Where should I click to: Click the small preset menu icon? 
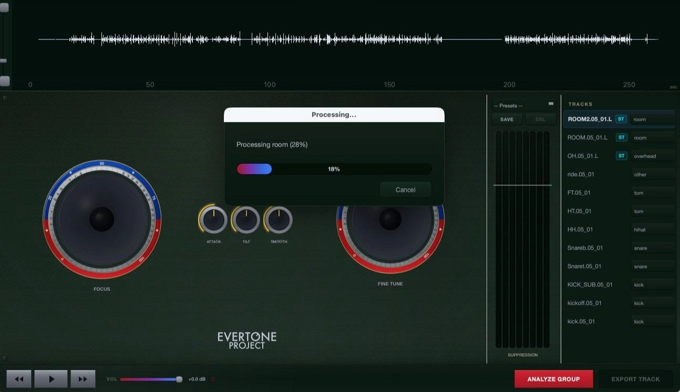(x=551, y=104)
